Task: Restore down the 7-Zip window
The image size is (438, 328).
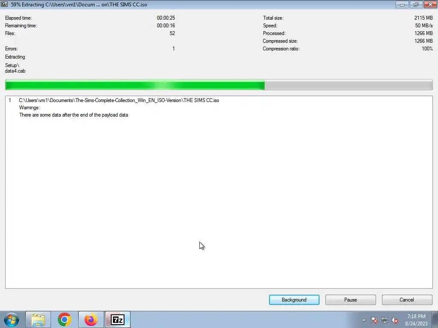Action: (x=416, y=4)
